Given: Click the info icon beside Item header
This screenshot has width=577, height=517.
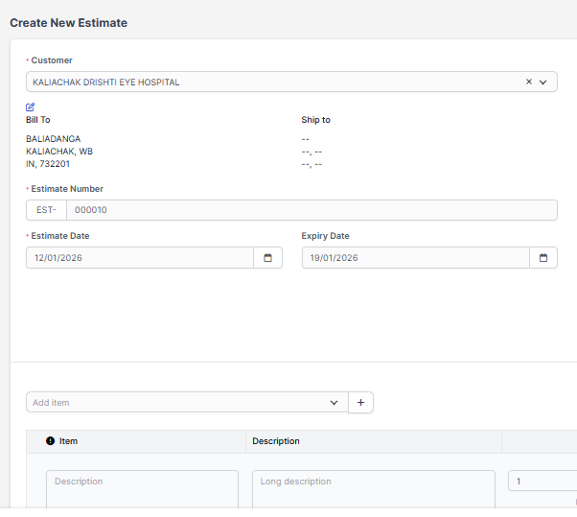Looking at the screenshot, I should 50,441.
